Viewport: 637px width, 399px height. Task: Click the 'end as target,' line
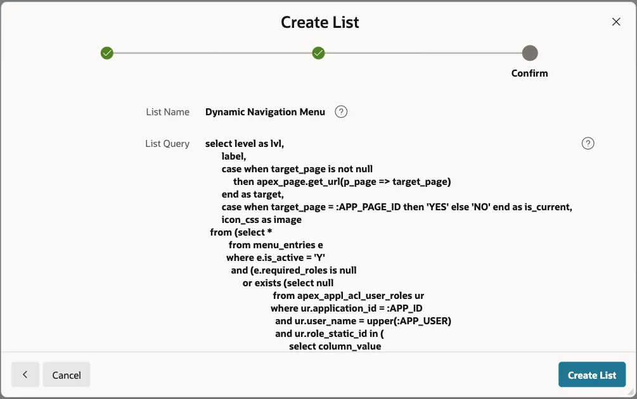[x=253, y=194]
